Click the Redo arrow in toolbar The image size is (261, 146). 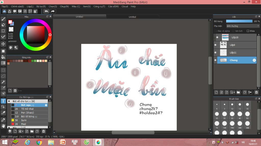53,11
